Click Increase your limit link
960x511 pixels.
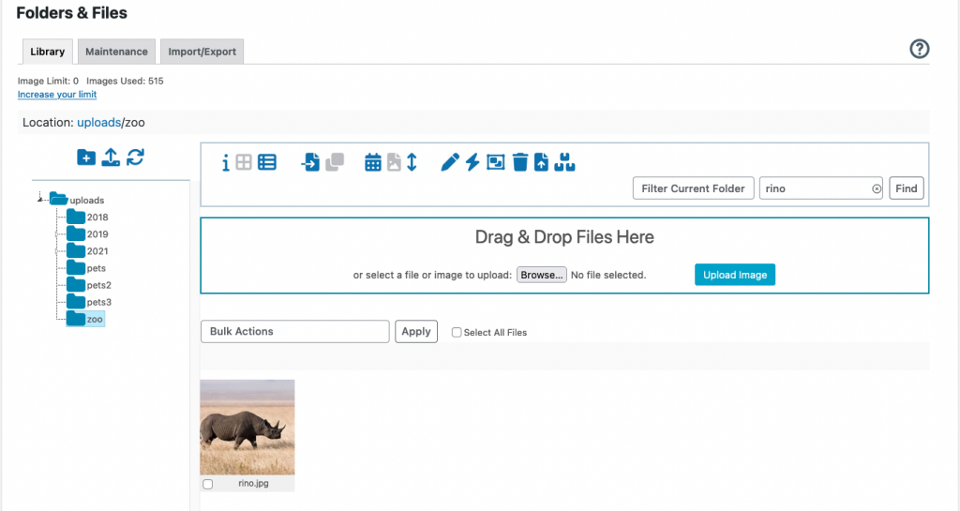coord(57,95)
